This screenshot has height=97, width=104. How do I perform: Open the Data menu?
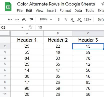[x=78, y=11]
